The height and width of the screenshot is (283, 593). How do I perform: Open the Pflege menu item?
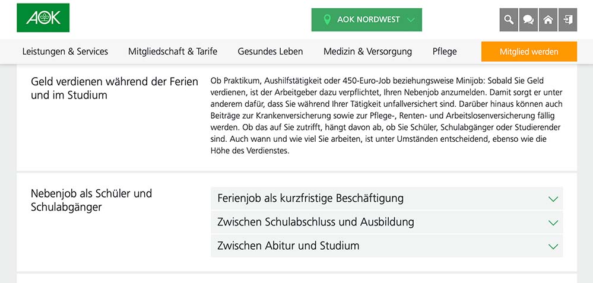click(445, 52)
